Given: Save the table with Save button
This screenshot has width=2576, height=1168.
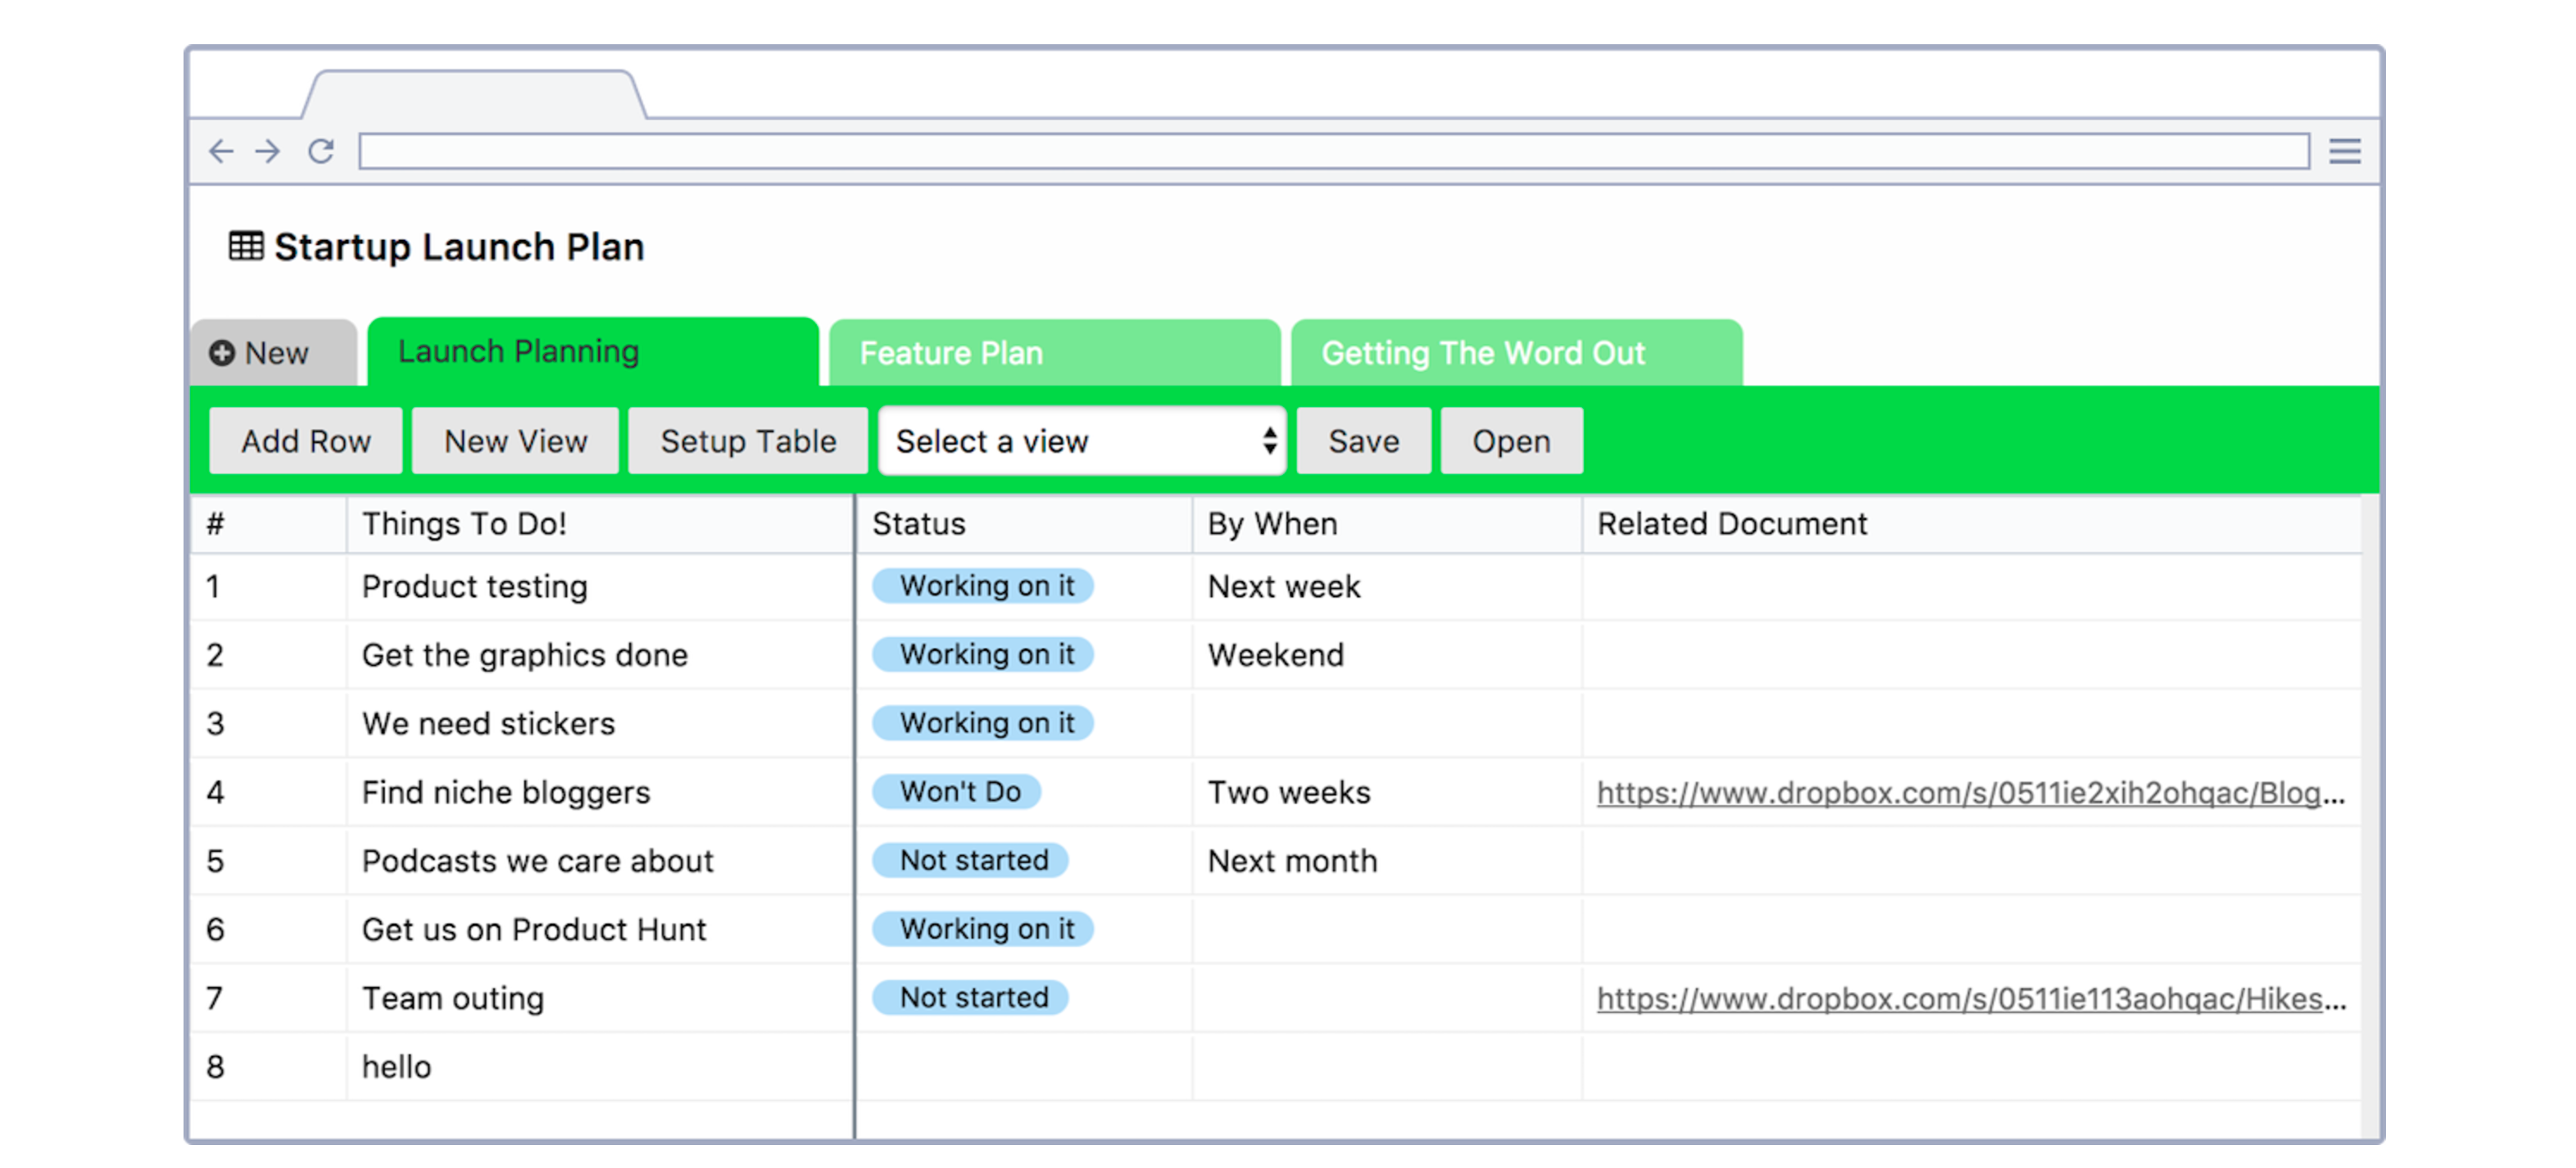Looking at the screenshot, I should 1364,441.
